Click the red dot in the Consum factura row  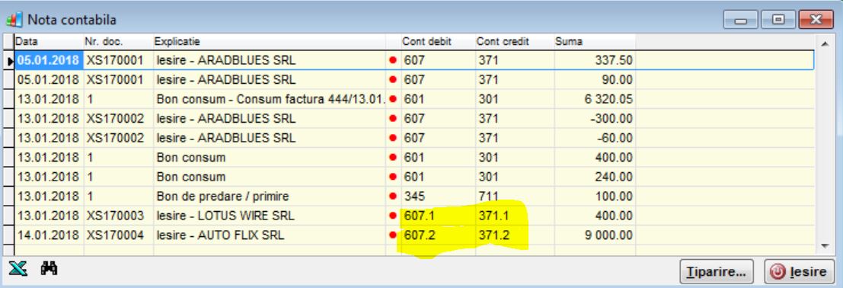coord(392,99)
